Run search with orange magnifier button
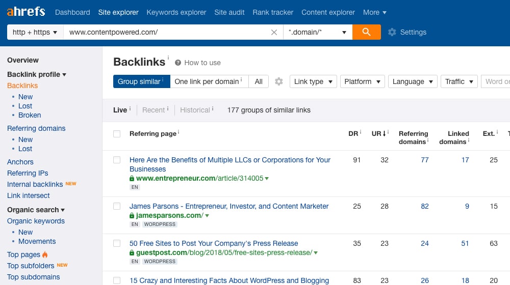Image resolution: width=510 pixels, height=285 pixels. (367, 32)
